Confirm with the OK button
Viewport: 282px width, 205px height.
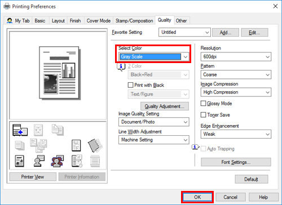click(197, 197)
